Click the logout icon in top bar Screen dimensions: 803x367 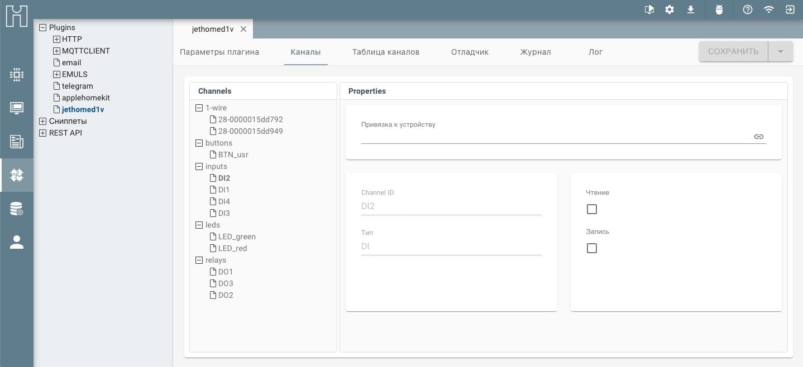[x=790, y=9]
